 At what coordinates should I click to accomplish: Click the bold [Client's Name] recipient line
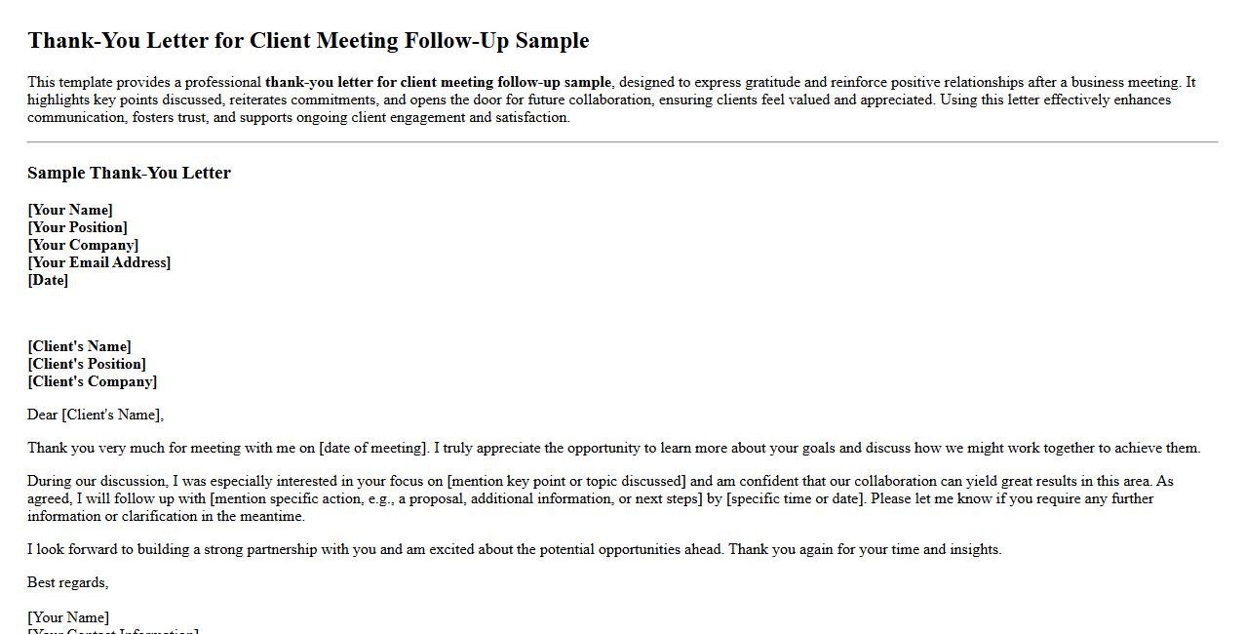coord(79,346)
